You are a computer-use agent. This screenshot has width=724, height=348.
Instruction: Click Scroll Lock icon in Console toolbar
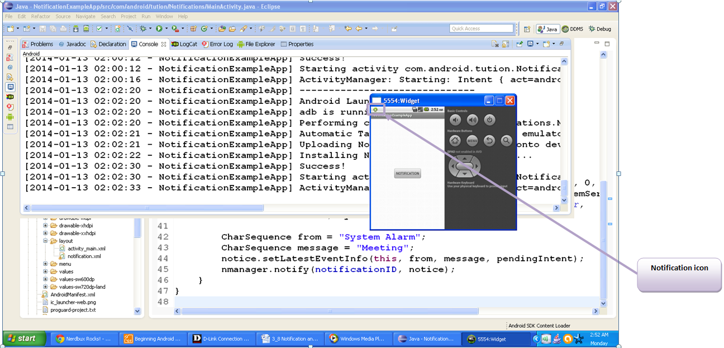(506, 44)
